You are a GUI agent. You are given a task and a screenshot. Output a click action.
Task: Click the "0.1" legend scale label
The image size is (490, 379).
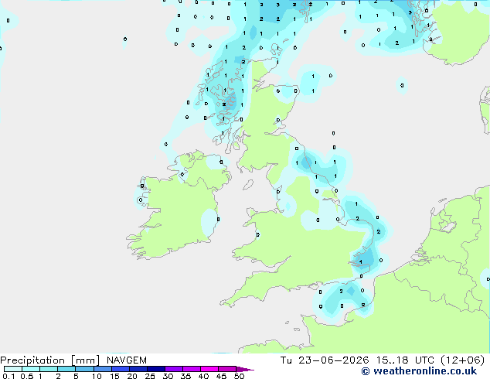9,376
